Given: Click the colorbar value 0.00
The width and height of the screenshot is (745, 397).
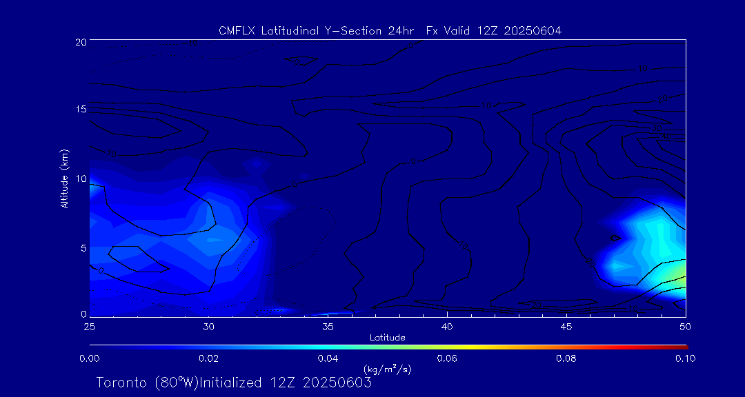Looking at the screenshot, I should point(89,358).
